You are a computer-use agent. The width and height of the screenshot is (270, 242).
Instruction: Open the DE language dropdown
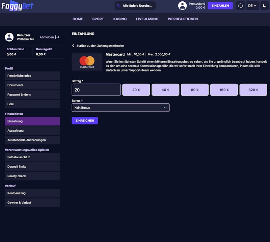[x=252, y=6]
